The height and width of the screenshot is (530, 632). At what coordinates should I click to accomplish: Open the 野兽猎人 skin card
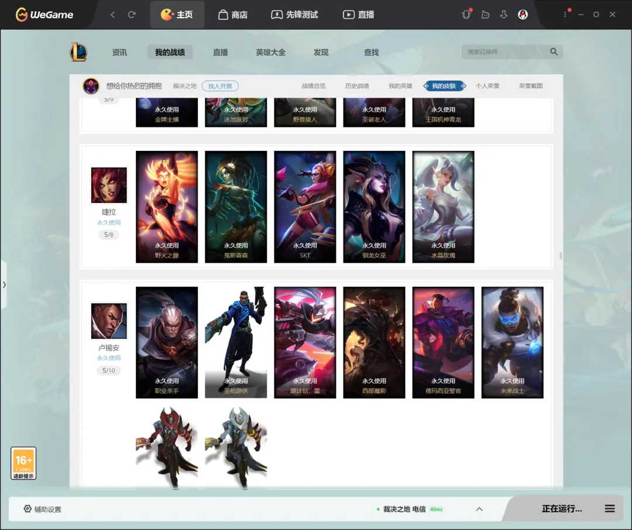click(x=305, y=112)
